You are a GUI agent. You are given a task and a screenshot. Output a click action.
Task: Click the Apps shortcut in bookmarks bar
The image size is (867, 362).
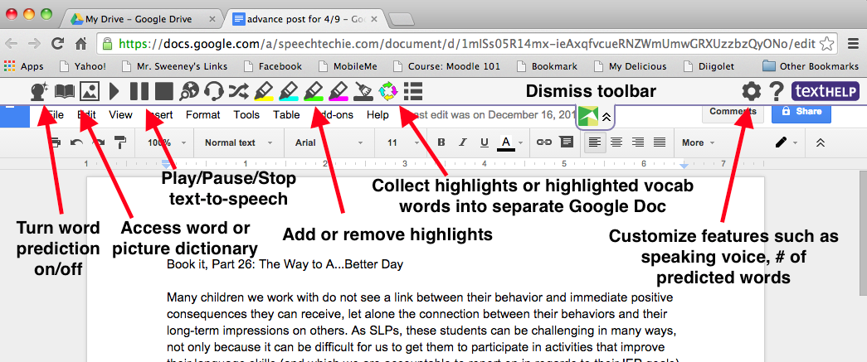tap(24, 66)
